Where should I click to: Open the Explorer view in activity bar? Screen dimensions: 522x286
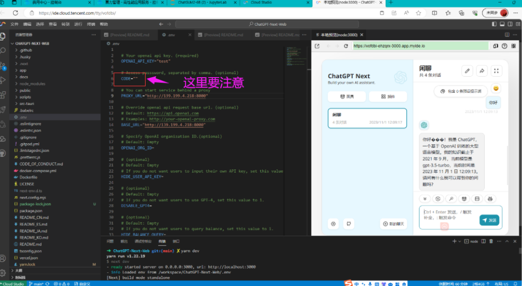pyautogui.click(x=3, y=36)
